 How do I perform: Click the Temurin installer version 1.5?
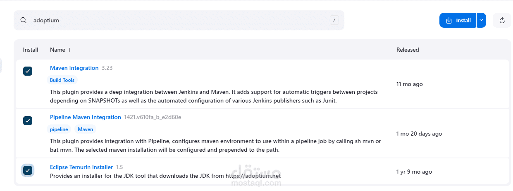click(x=119, y=167)
